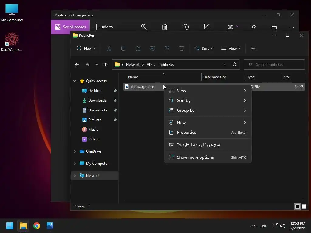The height and width of the screenshot is (233, 311).
Task: Open the Sort dropdown in toolbar
Action: pyautogui.click(x=204, y=48)
